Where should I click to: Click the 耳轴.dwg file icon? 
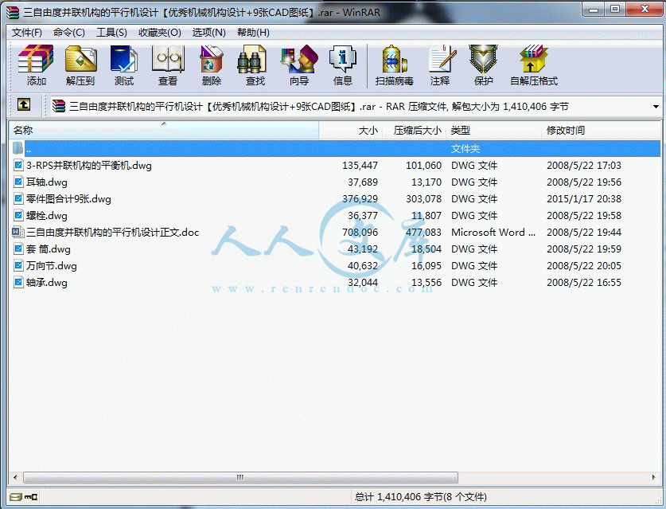pos(18,182)
